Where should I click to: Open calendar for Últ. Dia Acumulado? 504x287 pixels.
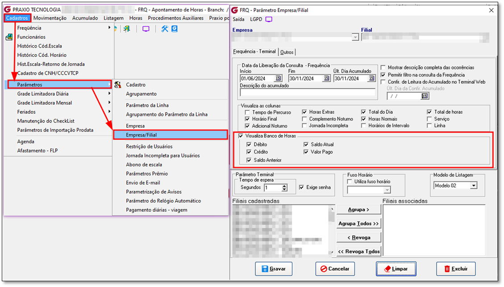tap(371, 78)
